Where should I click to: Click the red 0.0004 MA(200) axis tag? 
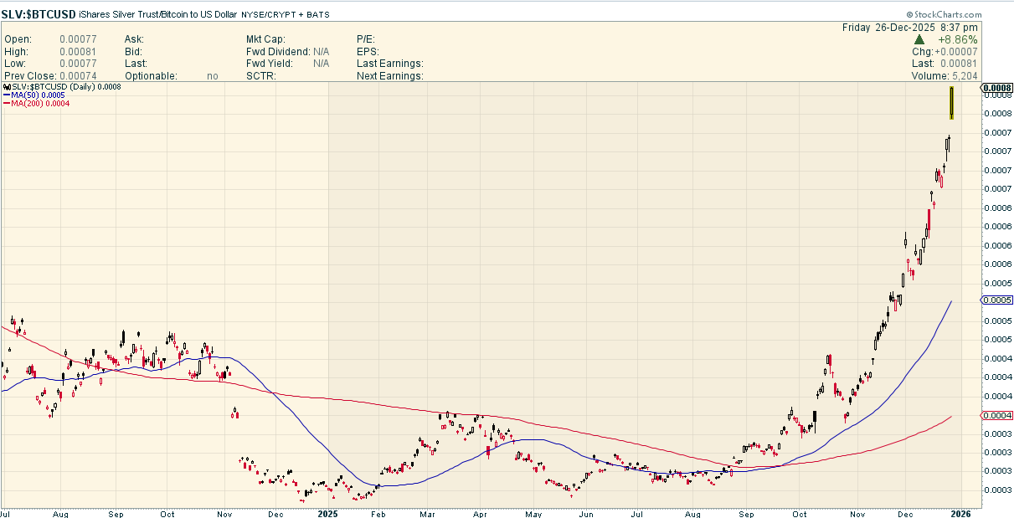point(996,416)
